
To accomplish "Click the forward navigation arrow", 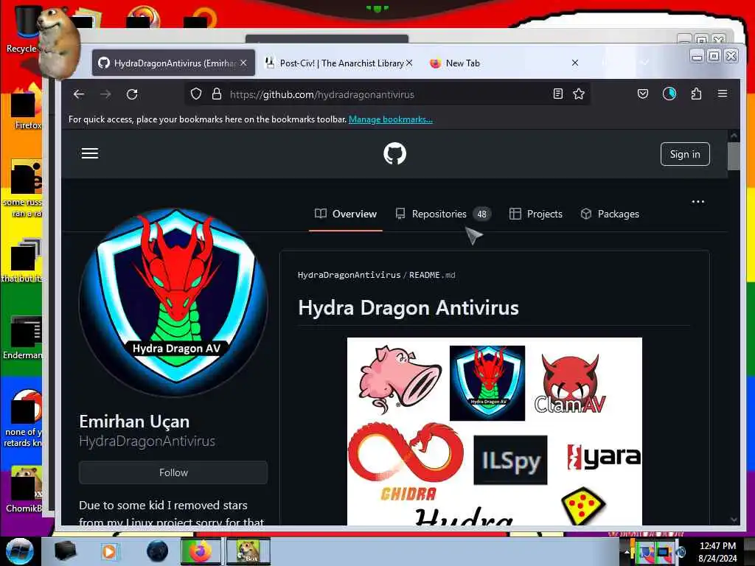I will (x=105, y=94).
